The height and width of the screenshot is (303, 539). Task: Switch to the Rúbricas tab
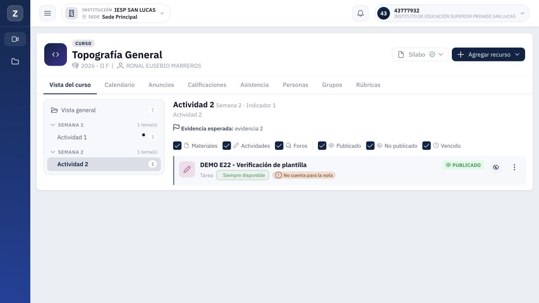(368, 85)
